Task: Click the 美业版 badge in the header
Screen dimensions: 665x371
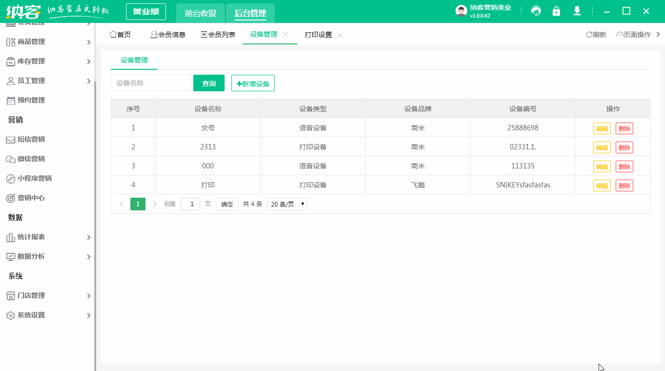Action: pyautogui.click(x=145, y=11)
